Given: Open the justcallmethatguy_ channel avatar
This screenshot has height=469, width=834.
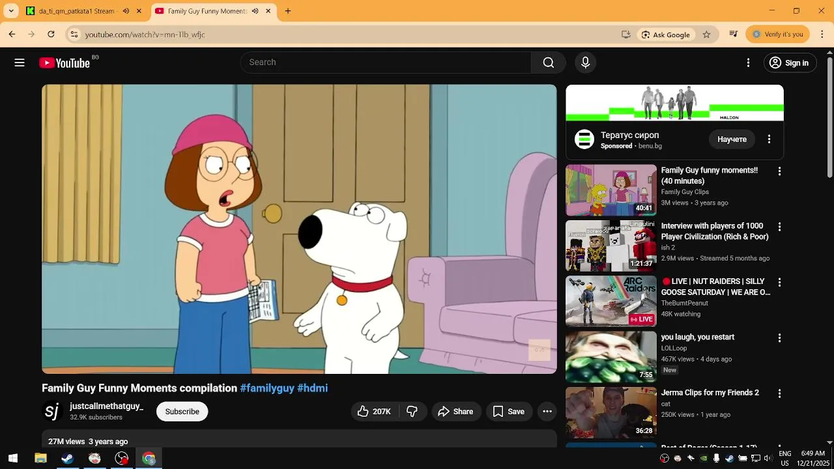Looking at the screenshot, I should click(x=52, y=412).
